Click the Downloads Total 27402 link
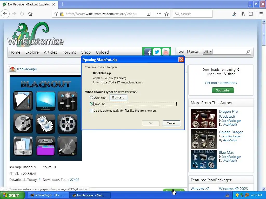 point(75,180)
